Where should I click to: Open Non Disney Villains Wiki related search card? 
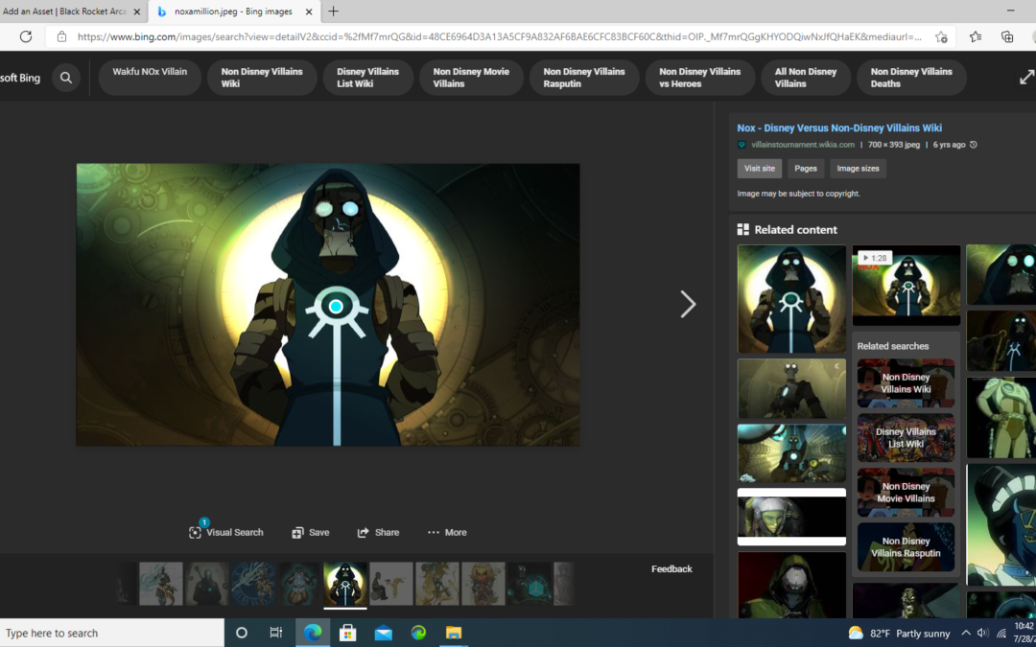pyautogui.click(x=906, y=382)
